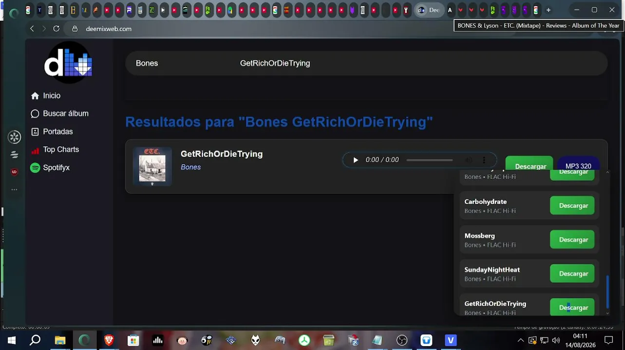Open the browser sidebar three-dots menu

14,190
